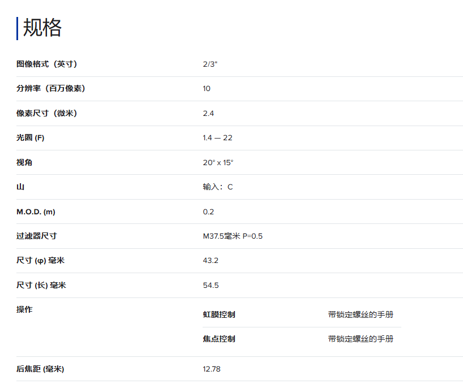Viewport: 463px width, 384px height.
Task: Click the 虹膜控制 sub-label
Action: coord(219,314)
